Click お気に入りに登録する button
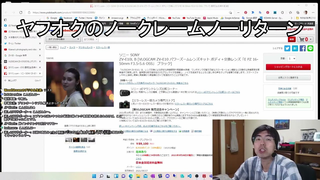320x180 pixels. coord(288,78)
